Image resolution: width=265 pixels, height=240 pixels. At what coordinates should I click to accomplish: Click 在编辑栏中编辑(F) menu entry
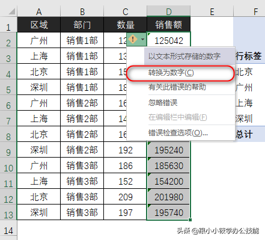tap(181, 117)
